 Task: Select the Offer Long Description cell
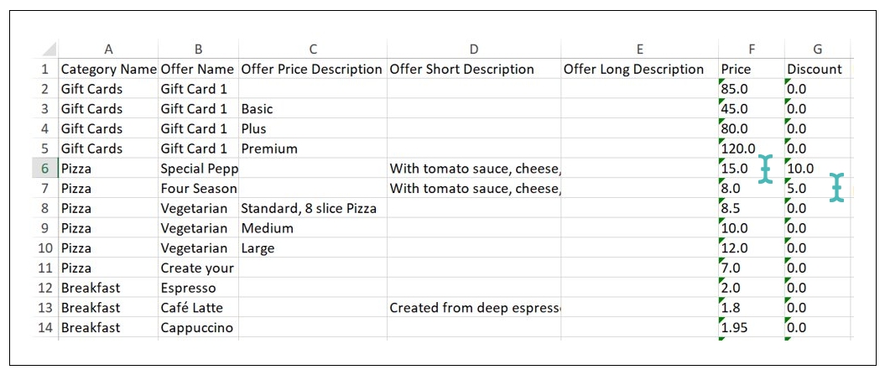pos(633,70)
